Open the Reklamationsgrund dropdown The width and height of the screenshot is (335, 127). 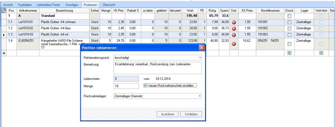tap(157, 58)
